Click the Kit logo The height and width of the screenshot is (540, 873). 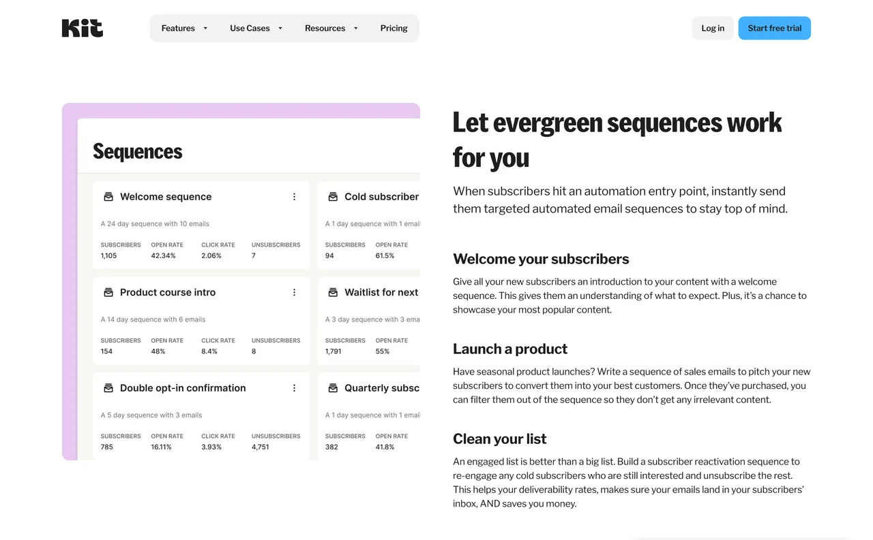(81, 28)
